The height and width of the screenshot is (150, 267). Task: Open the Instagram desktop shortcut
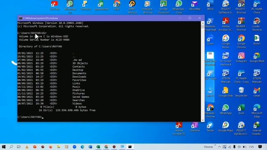click(x=241, y=57)
